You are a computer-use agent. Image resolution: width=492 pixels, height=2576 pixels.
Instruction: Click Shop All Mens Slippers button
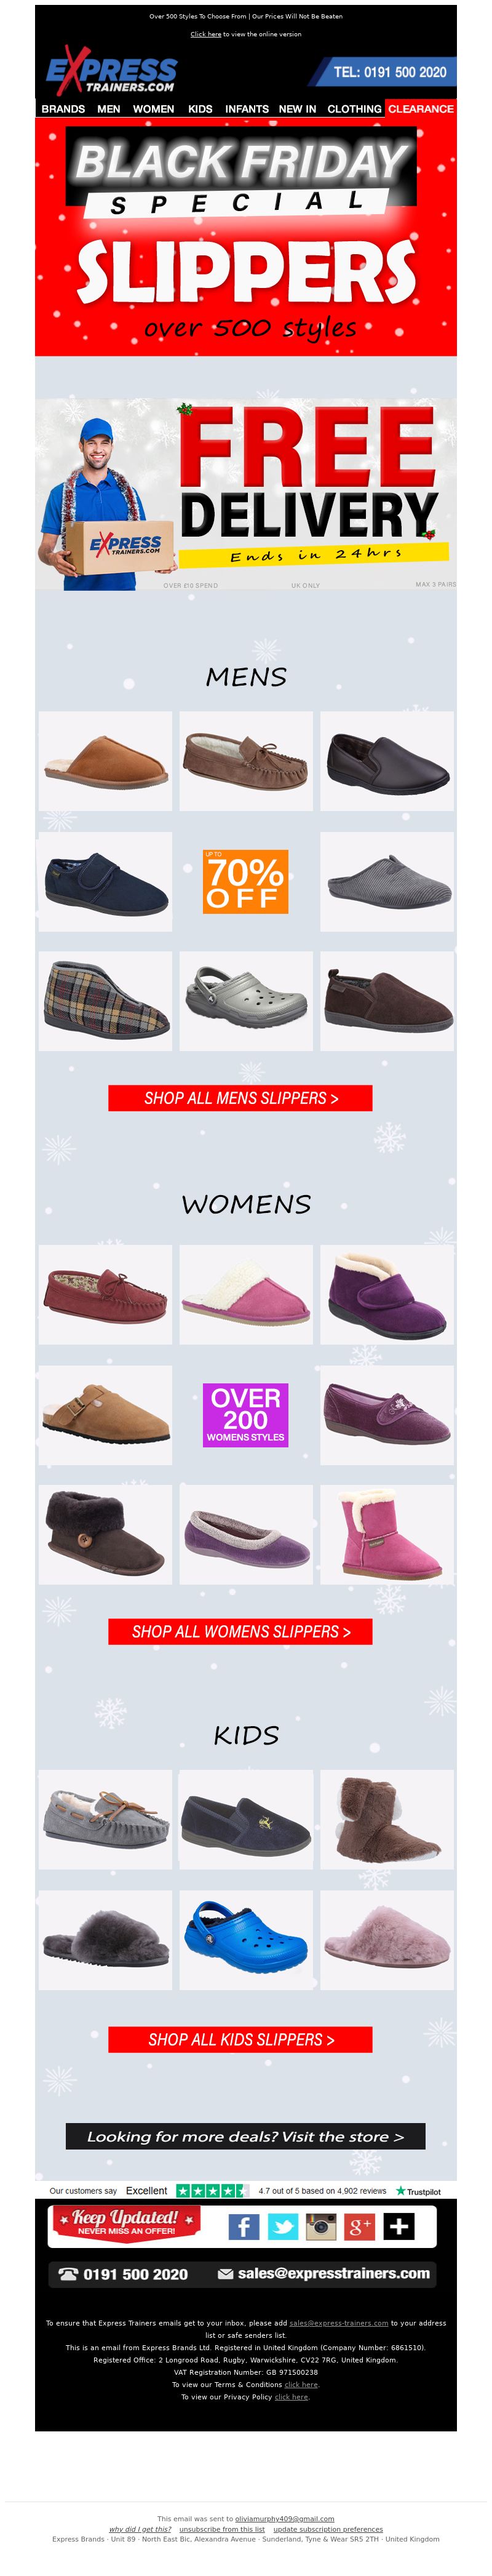click(x=240, y=1098)
